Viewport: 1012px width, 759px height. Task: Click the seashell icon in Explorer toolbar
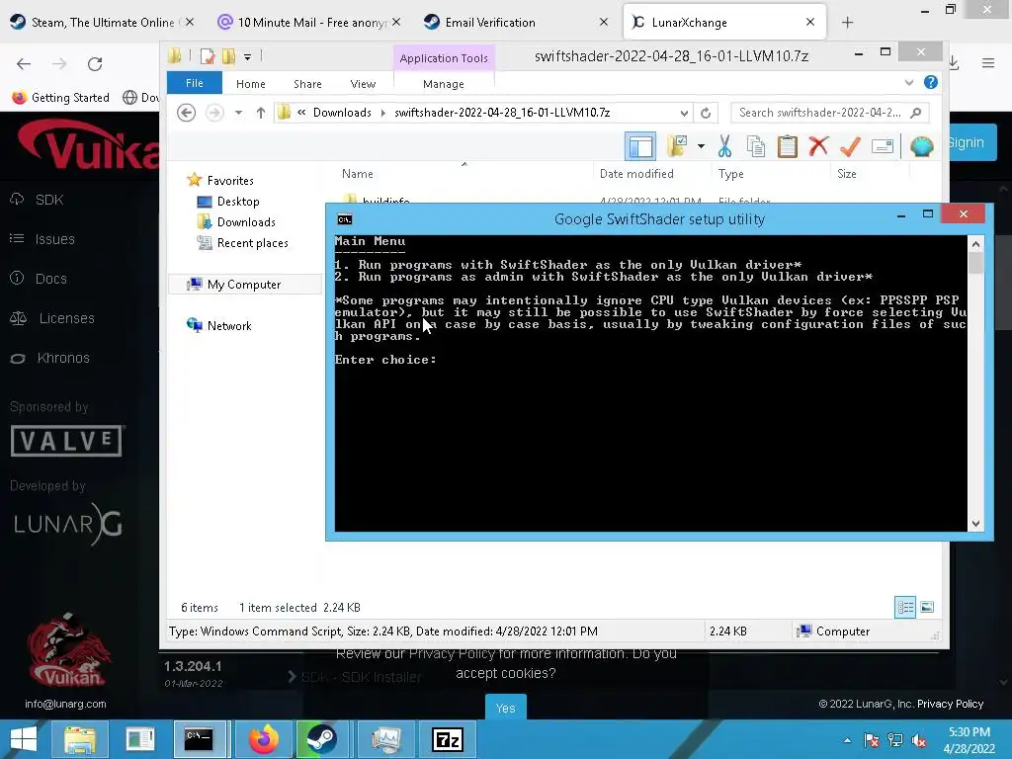[922, 146]
